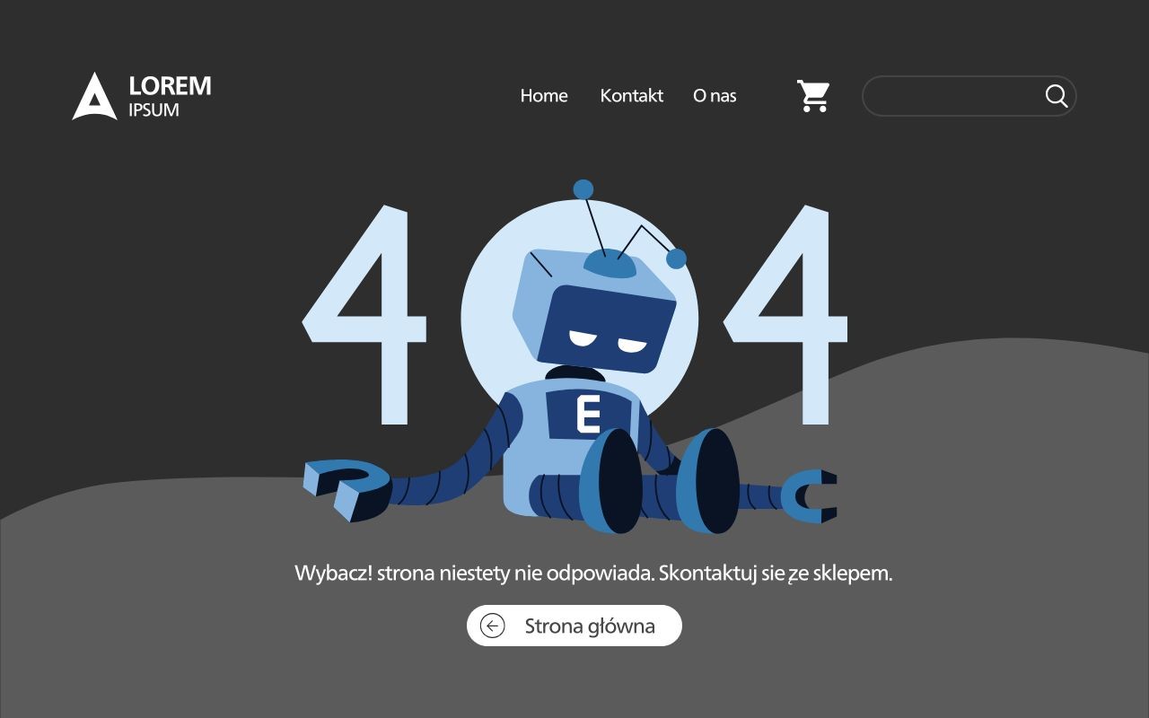The width and height of the screenshot is (1149, 718).
Task: Click the left large number 4
Action: (364, 315)
